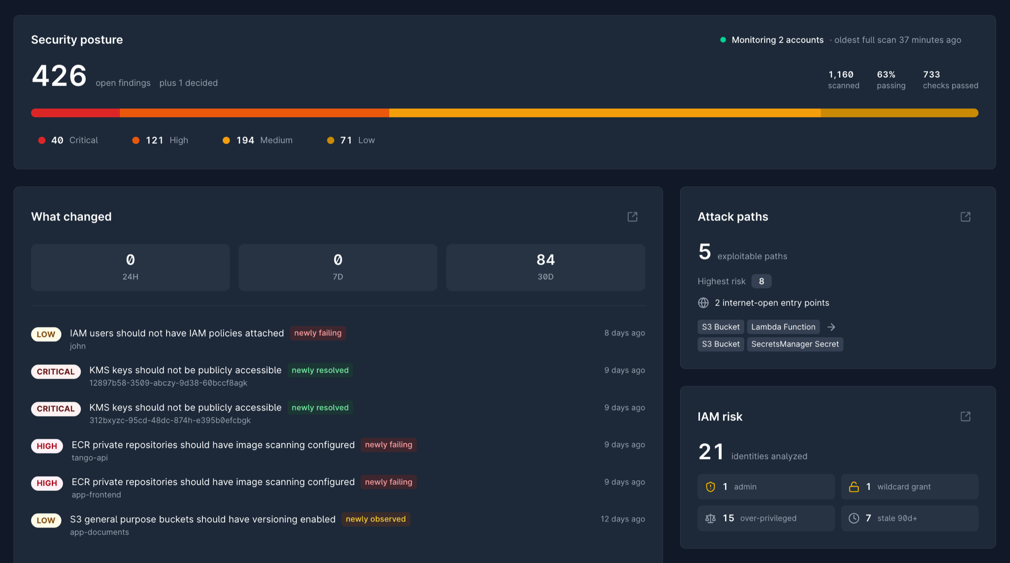Click the red critical segment of severity bar
Image resolution: width=1010 pixels, height=563 pixels.
pos(75,113)
